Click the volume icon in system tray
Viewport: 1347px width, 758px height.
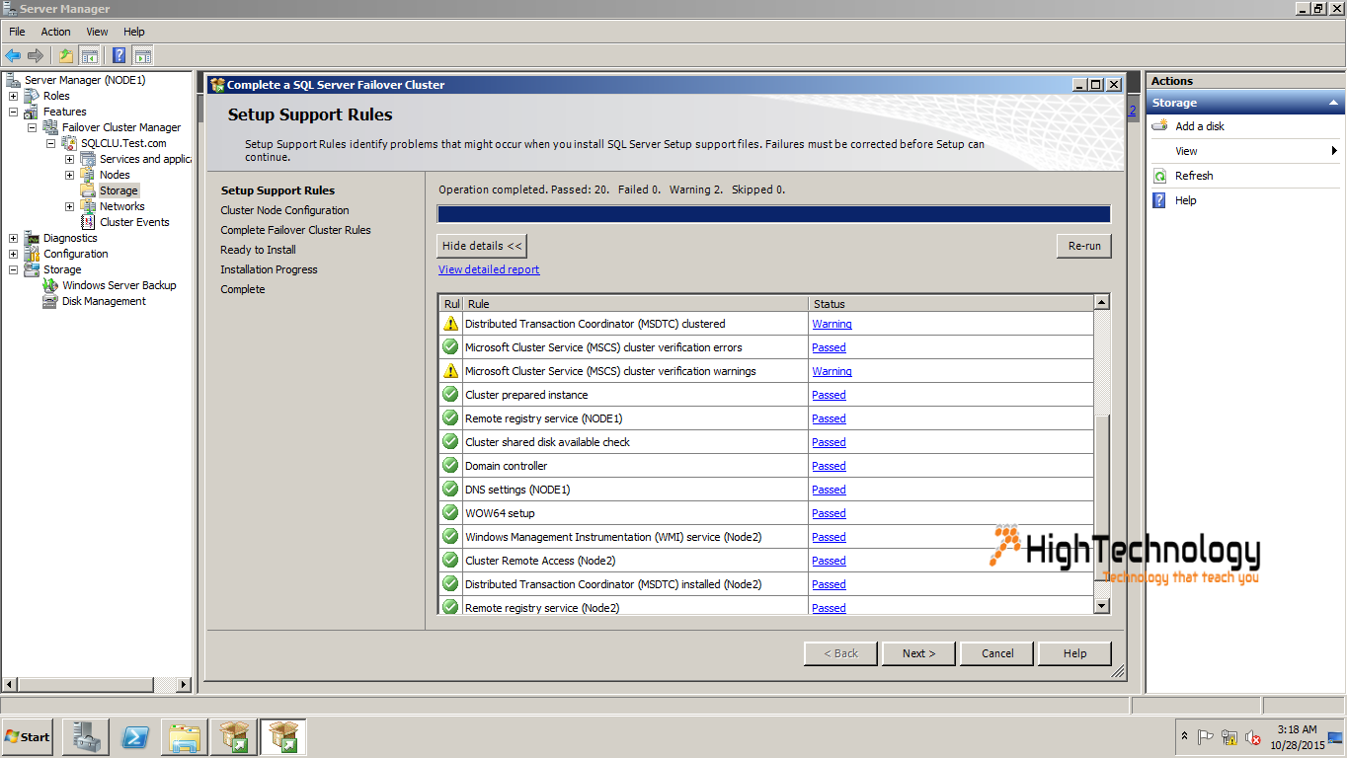point(1252,737)
